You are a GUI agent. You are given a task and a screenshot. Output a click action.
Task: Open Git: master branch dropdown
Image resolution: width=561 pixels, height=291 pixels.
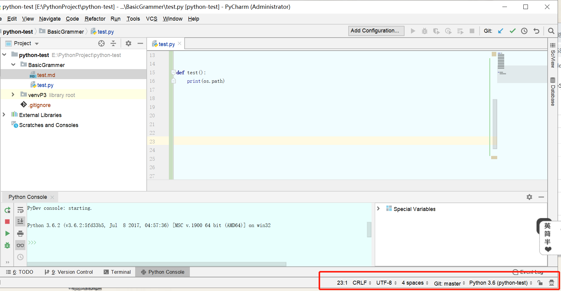point(450,283)
